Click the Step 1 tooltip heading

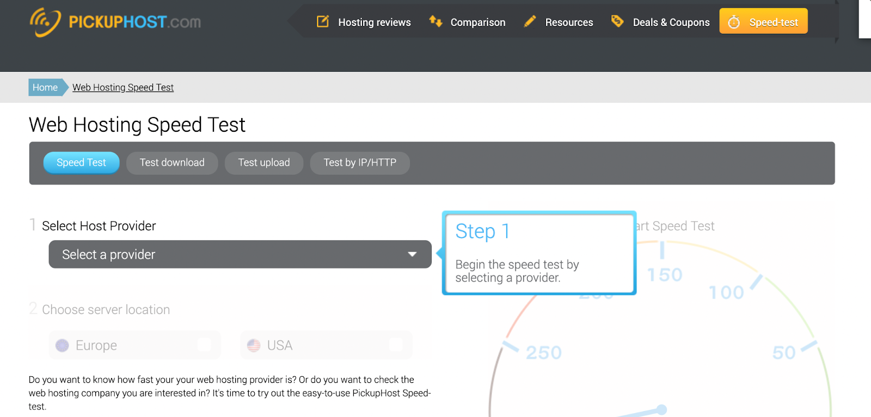pyautogui.click(x=482, y=231)
